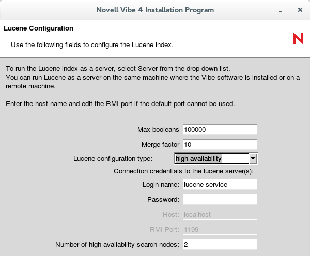The width and height of the screenshot is (310, 256).
Task: Click the high availability search nodes field
Action: [220, 244]
